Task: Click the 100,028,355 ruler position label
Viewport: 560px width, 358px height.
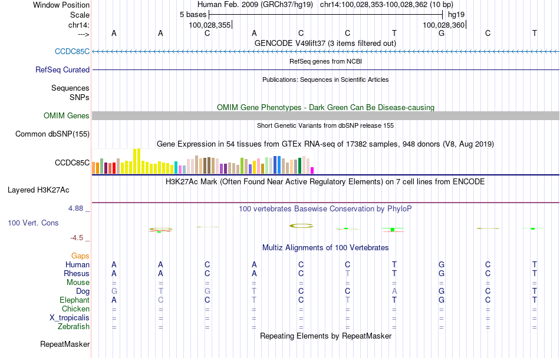Action: click(210, 25)
